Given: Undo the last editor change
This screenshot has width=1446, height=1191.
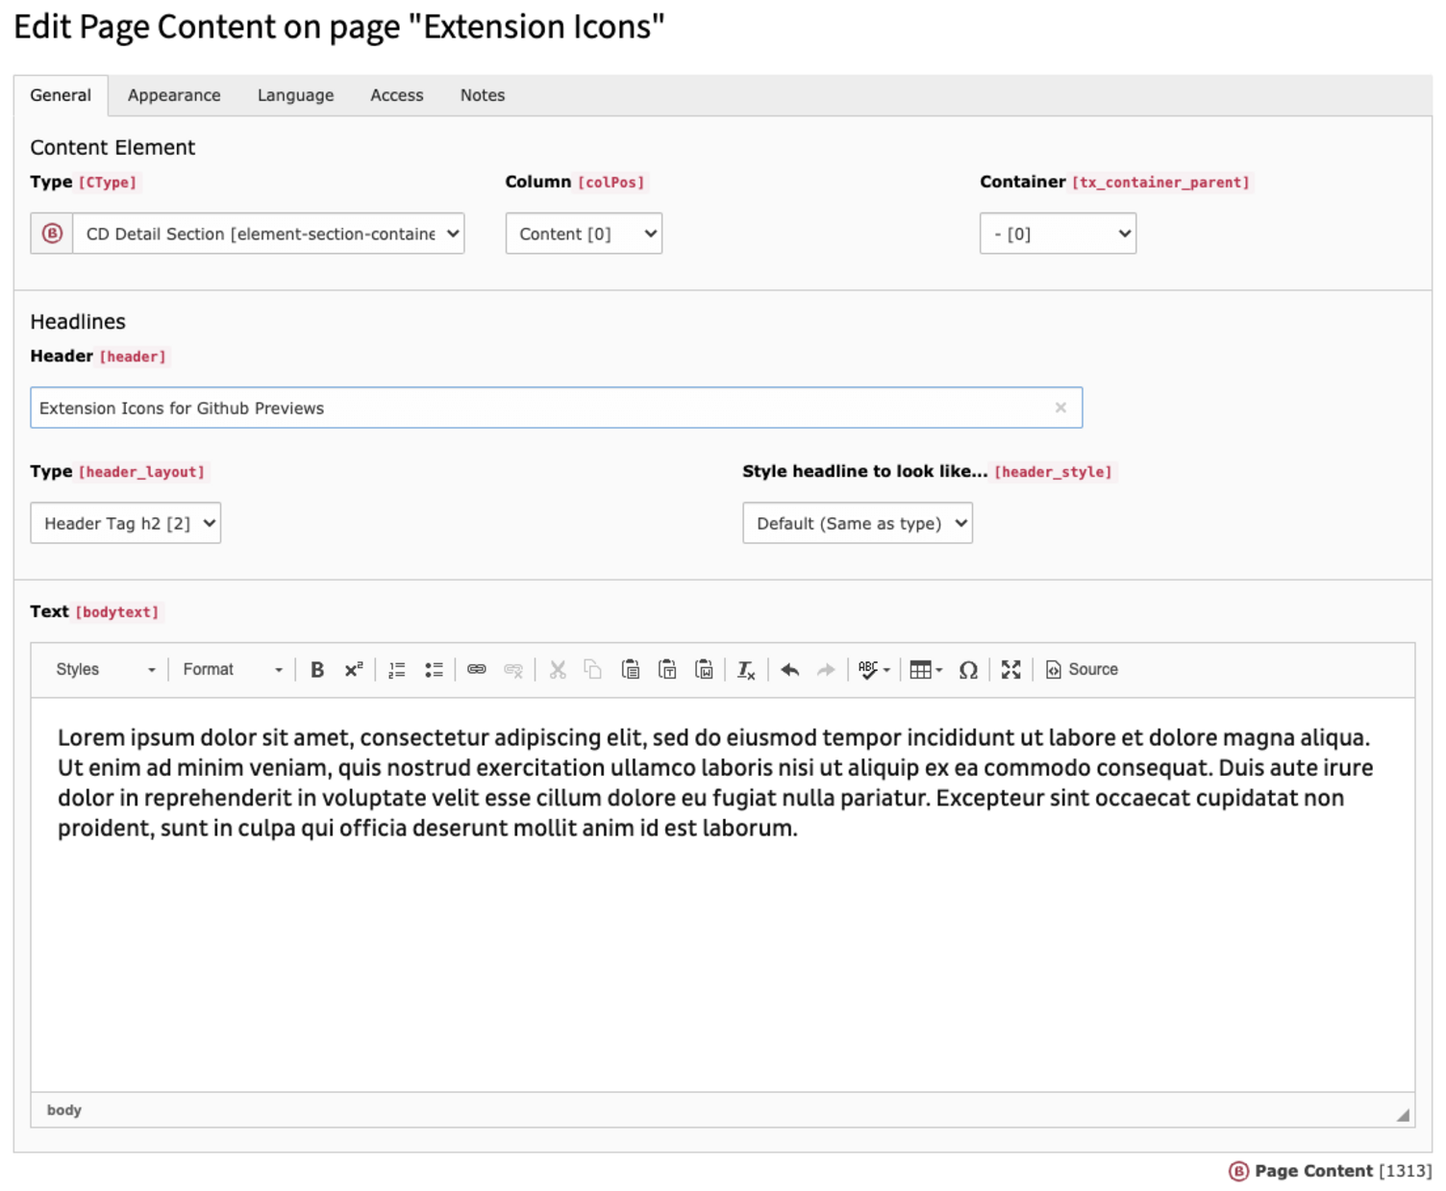Looking at the screenshot, I should tap(789, 669).
